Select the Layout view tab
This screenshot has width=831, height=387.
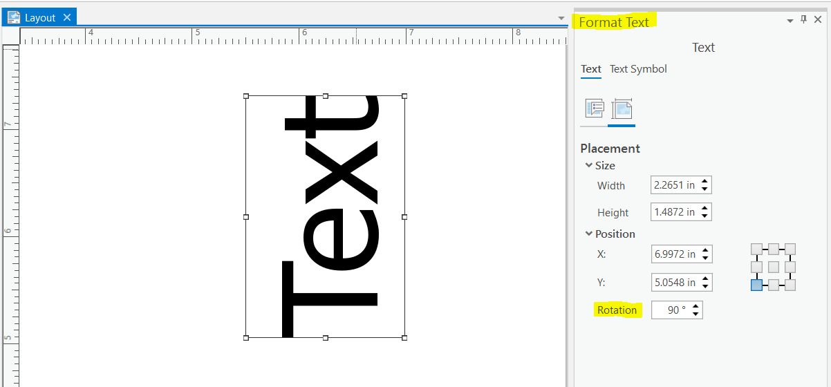(x=40, y=18)
